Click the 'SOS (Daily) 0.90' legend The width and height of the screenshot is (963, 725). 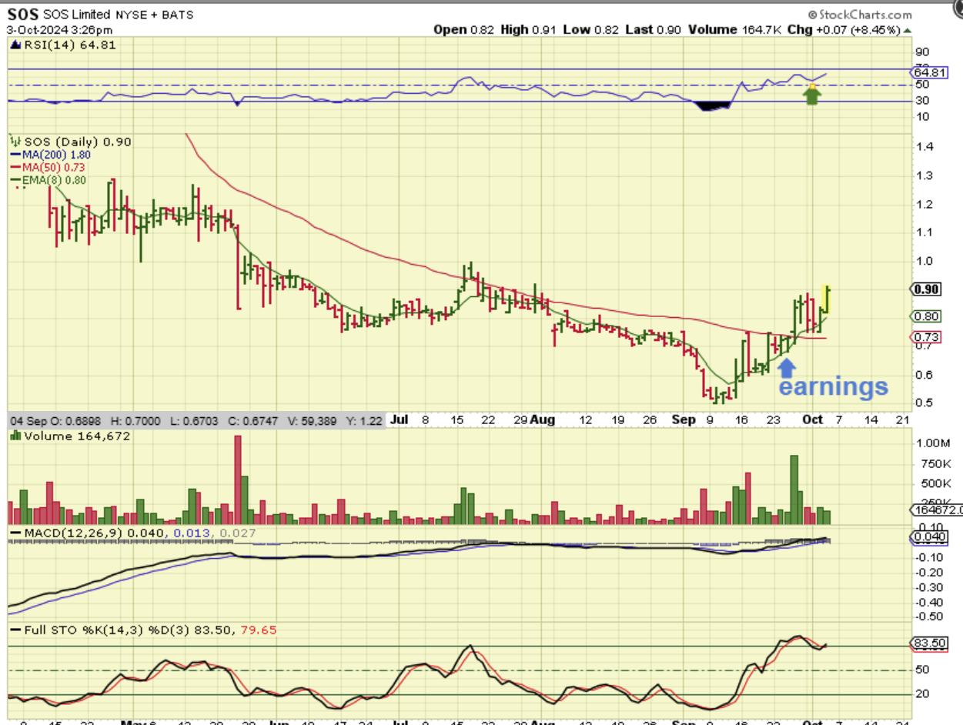pyautogui.click(x=77, y=142)
